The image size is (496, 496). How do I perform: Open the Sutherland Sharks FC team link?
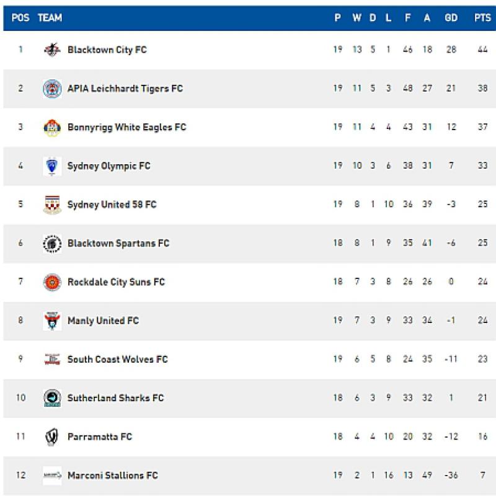115,398
